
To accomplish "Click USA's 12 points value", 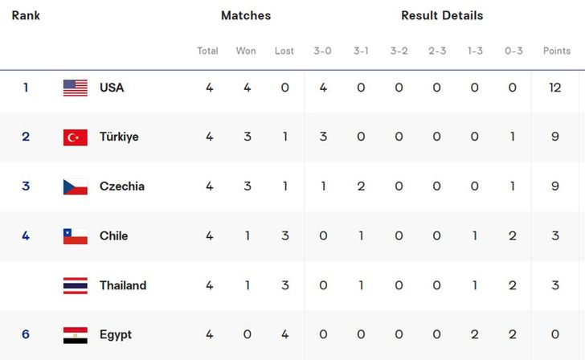I will click(x=555, y=88).
